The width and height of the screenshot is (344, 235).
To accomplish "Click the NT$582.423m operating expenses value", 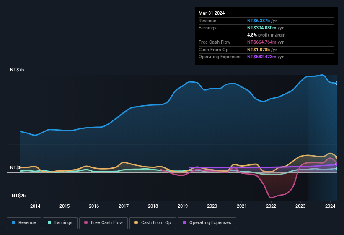I will click(x=262, y=57).
